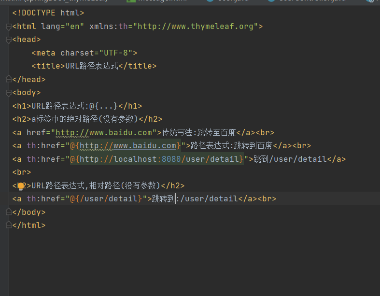Viewport: 380px width, 296px height.
Task: Click the @{http://www.baidu.com} Thymeleaf expression
Action: [x=126, y=146]
